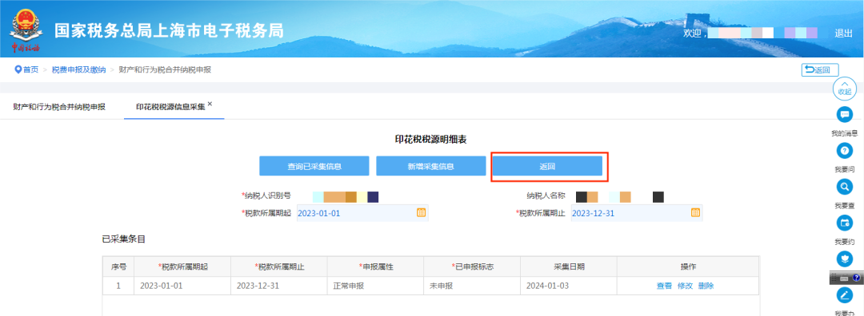Screen dimensions: 864x316
Task: Open 我要约 appointment calendar icon
Action: click(844, 223)
